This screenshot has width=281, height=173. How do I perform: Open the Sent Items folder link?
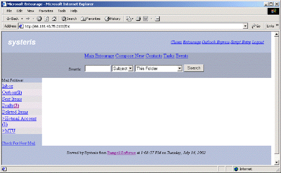(x=12, y=99)
